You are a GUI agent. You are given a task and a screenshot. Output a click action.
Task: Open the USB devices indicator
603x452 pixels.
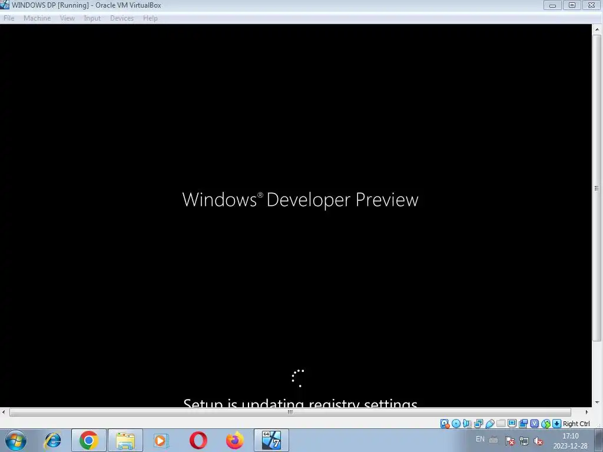click(489, 424)
